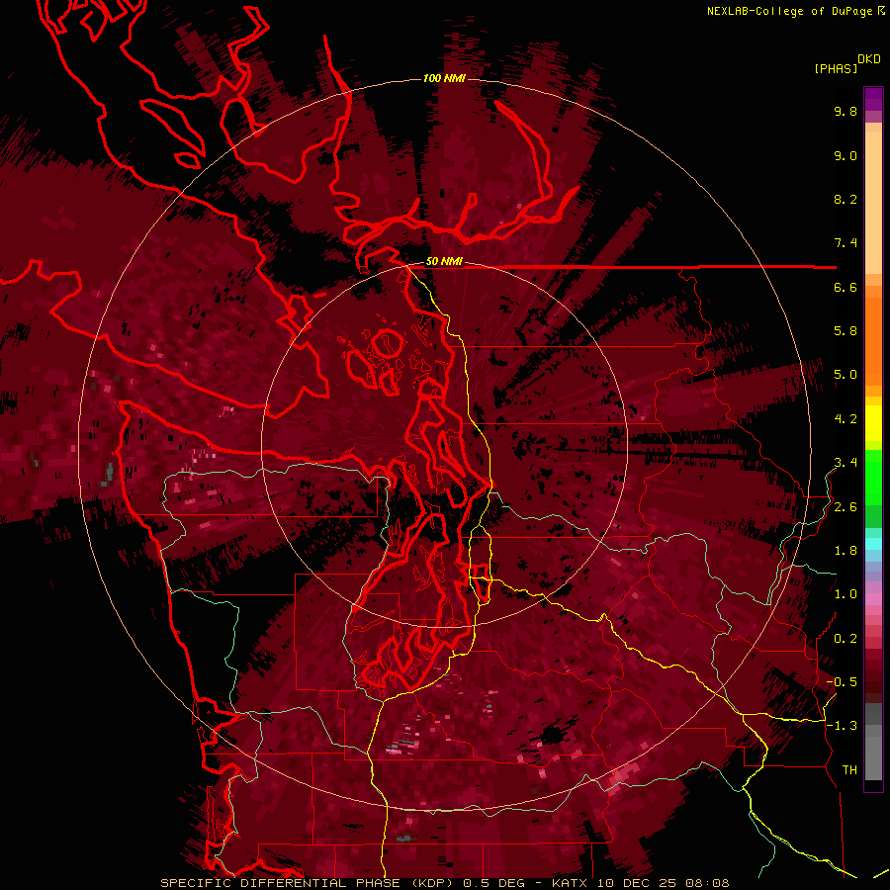Select the -1.3 scale value
Screen dimensions: 890x890
[x=842, y=726]
